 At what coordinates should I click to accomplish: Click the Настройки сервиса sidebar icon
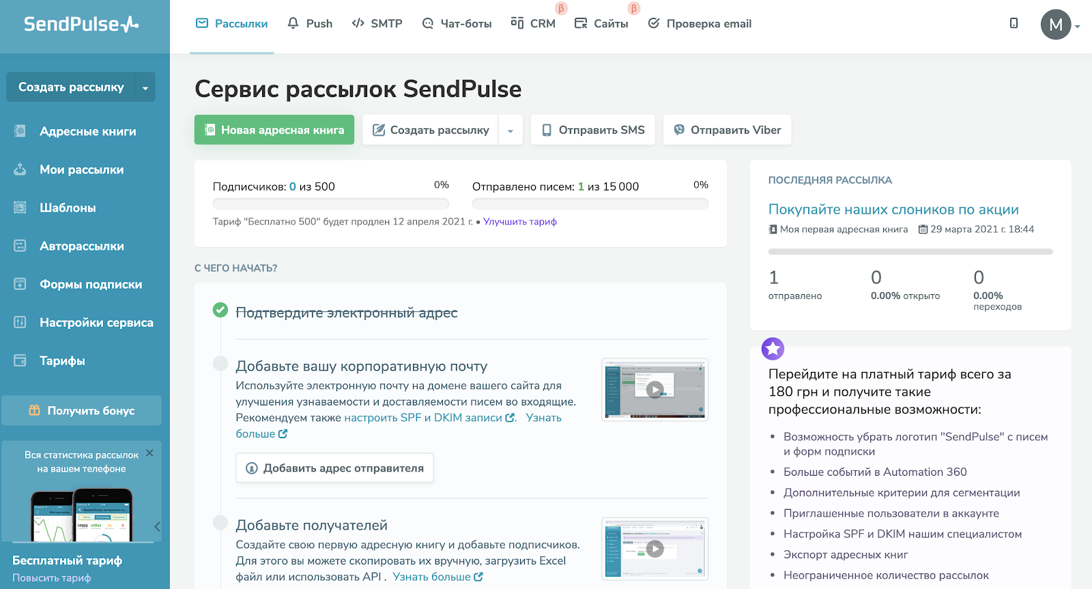click(x=20, y=322)
